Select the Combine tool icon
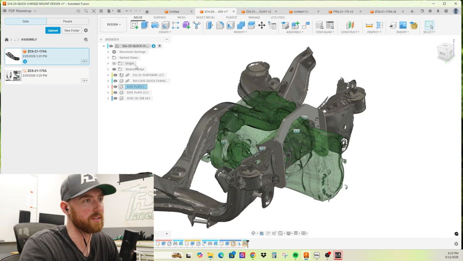This screenshot has height=261, width=463. [x=241, y=25]
